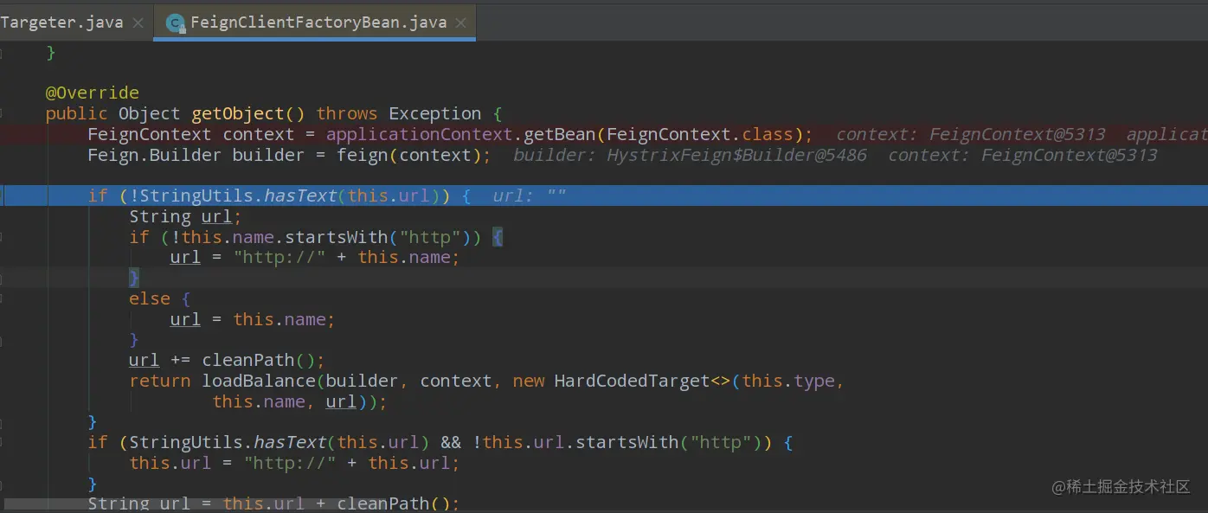The image size is (1208, 513).
Task: Switch to the Targeter.java tab
Action: [x=61, y=22]
